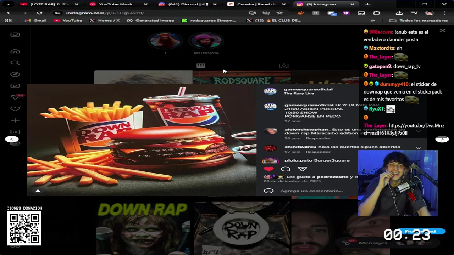The image size is (454, 255).
Task: Open the 'EL CLUB DE...' bookmark
Action: pyautogui.click(x=274, y=21)
